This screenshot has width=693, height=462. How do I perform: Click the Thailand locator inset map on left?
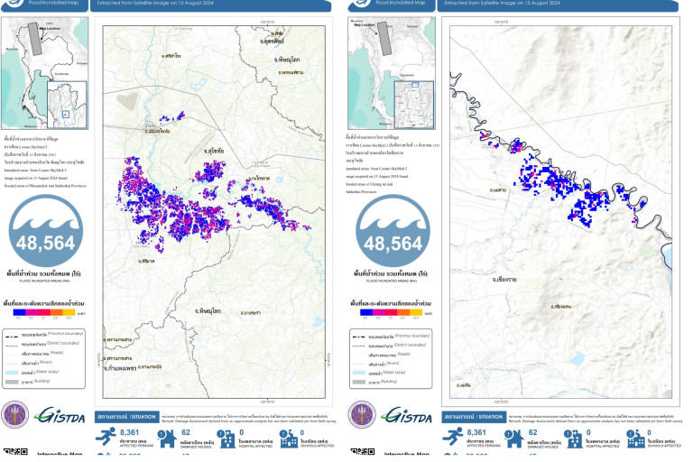pyautogui.click(x=45, y=74)
